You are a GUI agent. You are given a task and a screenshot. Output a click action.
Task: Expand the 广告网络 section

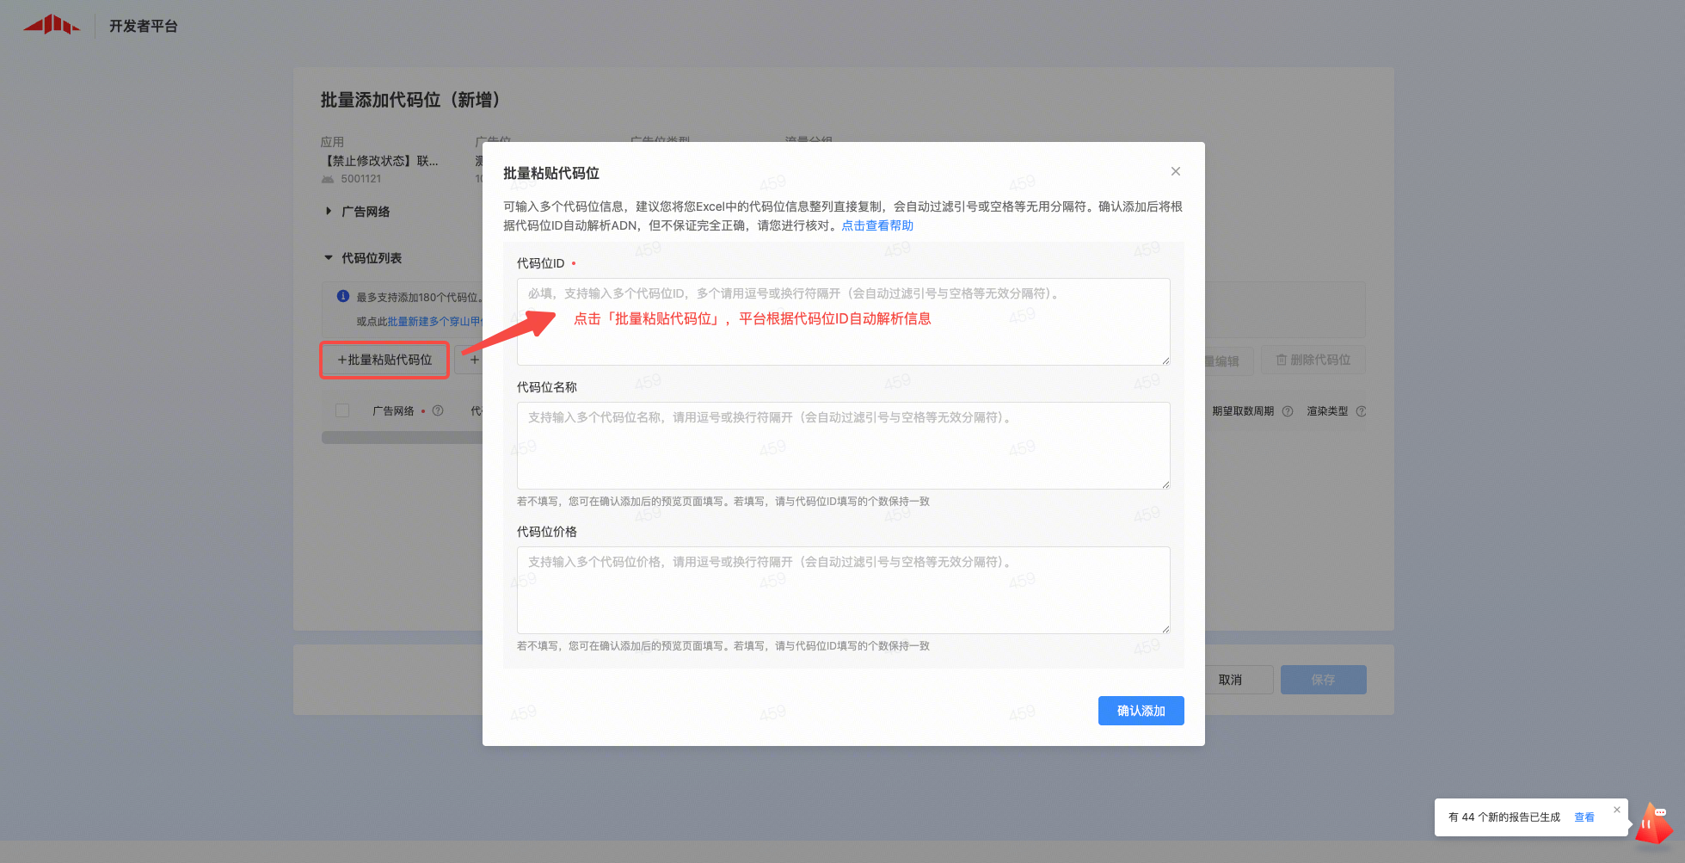[x=329, y=212]
